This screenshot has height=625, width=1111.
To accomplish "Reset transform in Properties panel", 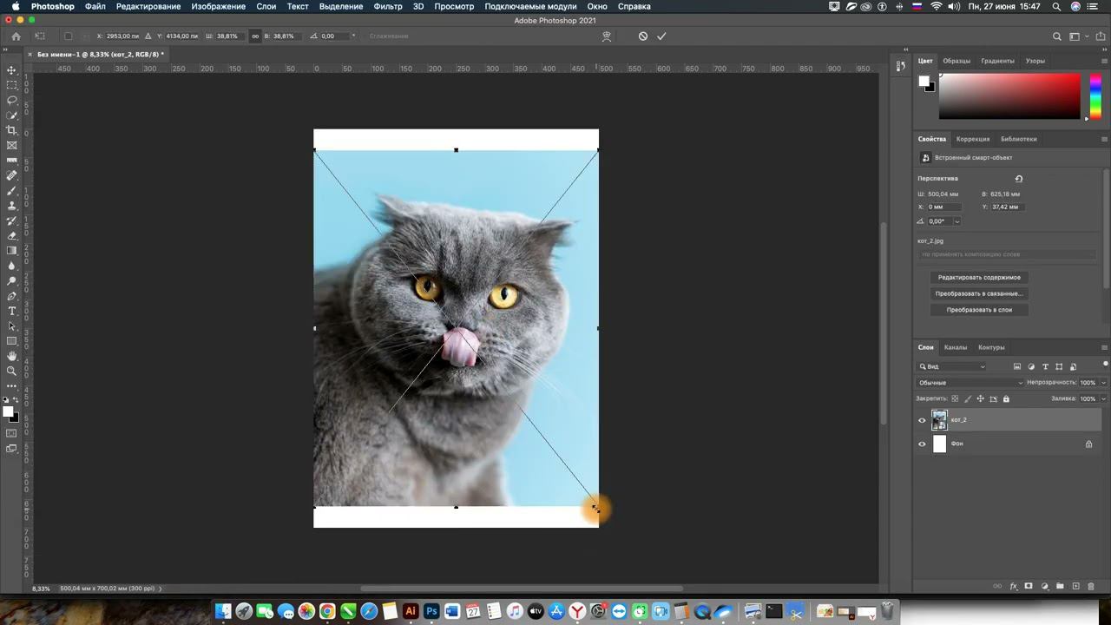I will (x=1019, y=179).
